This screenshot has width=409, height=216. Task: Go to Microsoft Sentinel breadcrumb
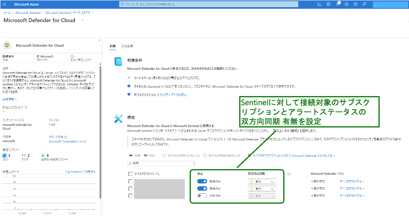(x=28, y=13)
